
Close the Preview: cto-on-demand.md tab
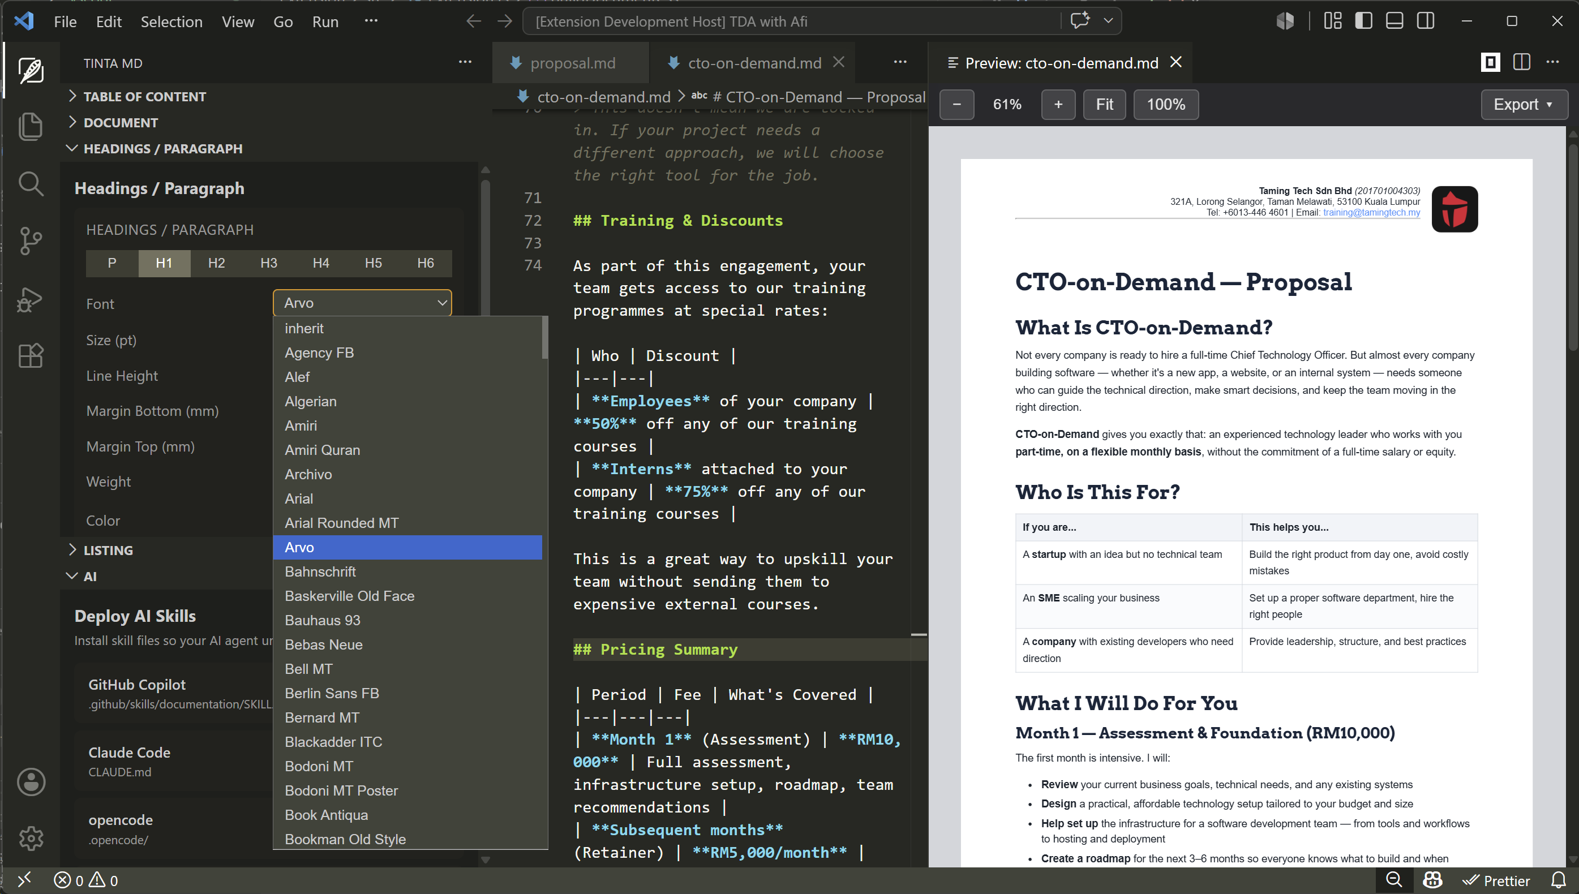[1175, 62]
